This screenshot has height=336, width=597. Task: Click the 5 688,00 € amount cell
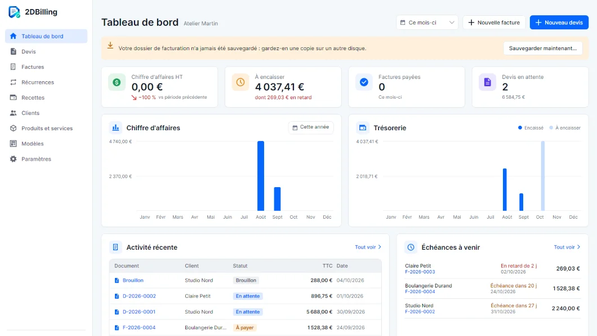tap(319, 312)
